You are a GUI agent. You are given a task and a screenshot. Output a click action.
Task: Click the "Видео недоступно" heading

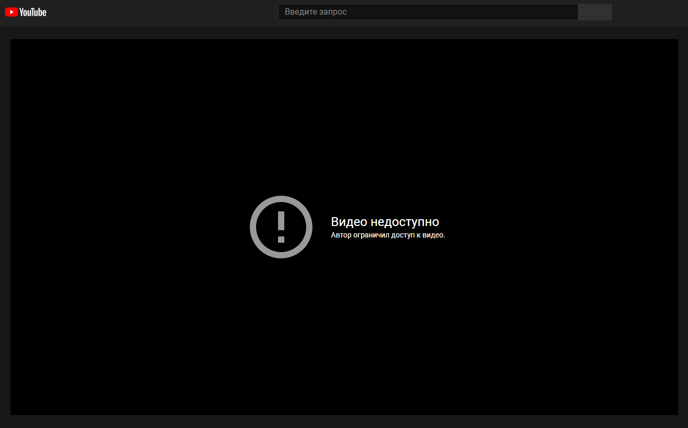point(385,222)
